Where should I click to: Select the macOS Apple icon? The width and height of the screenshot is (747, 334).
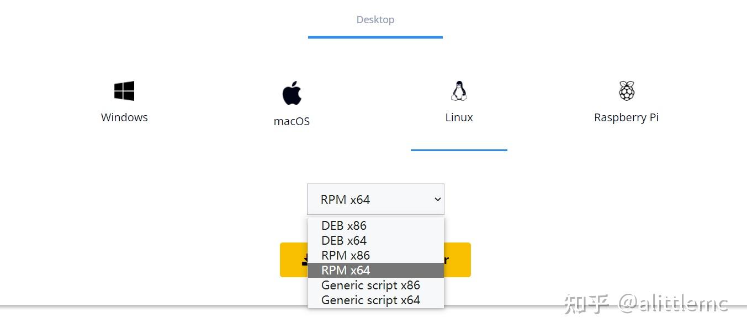click(292, 93)
